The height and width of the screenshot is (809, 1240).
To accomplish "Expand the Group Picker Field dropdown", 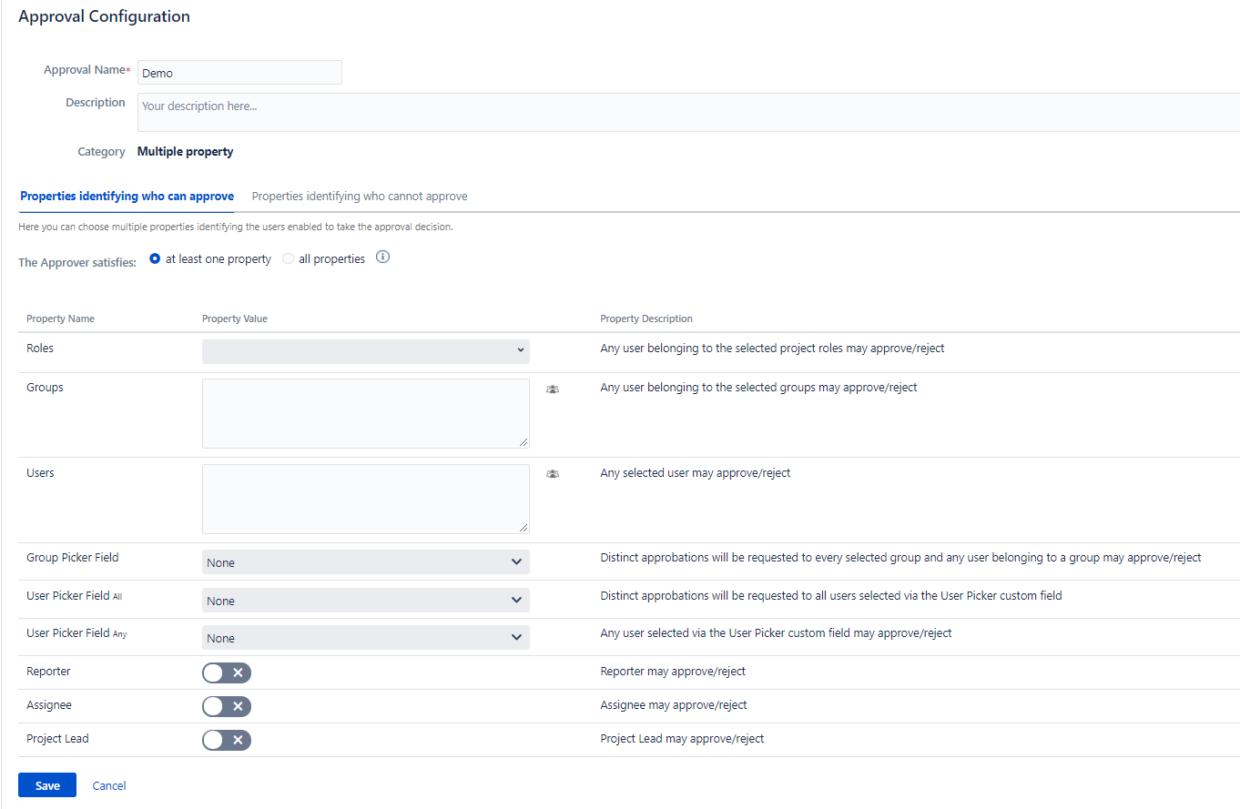I will 365,562.
